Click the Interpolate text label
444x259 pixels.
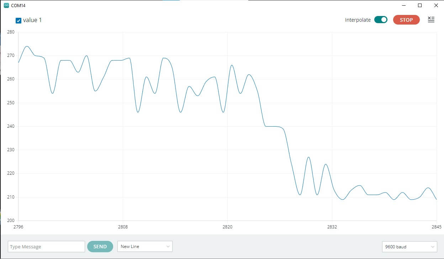[358, 20]
